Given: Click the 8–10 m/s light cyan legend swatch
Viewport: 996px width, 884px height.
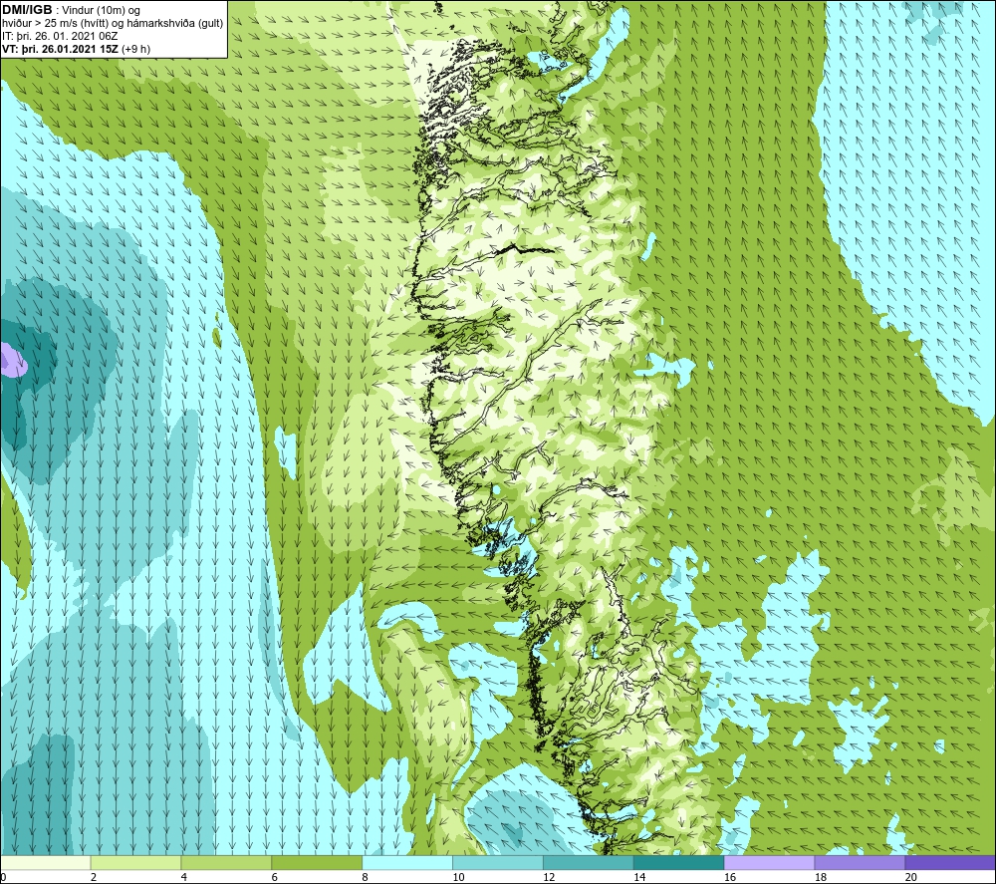Looking at the screenshot, I should 407,863.
